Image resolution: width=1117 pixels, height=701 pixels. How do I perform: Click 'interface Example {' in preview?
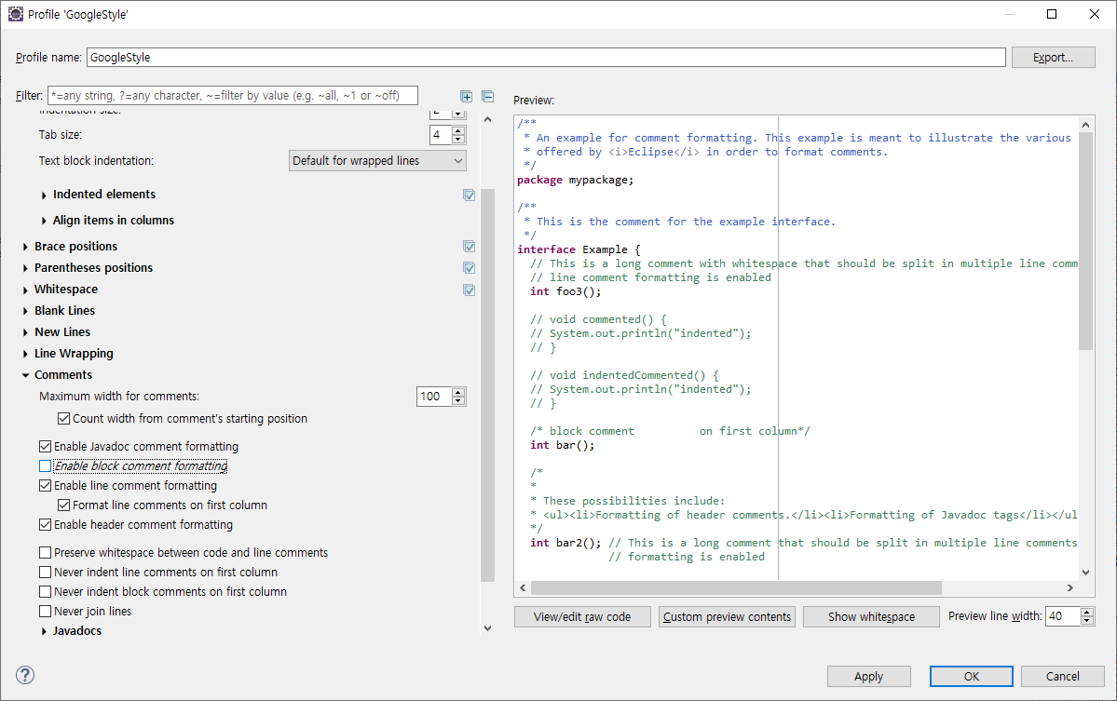click(579, 249)
